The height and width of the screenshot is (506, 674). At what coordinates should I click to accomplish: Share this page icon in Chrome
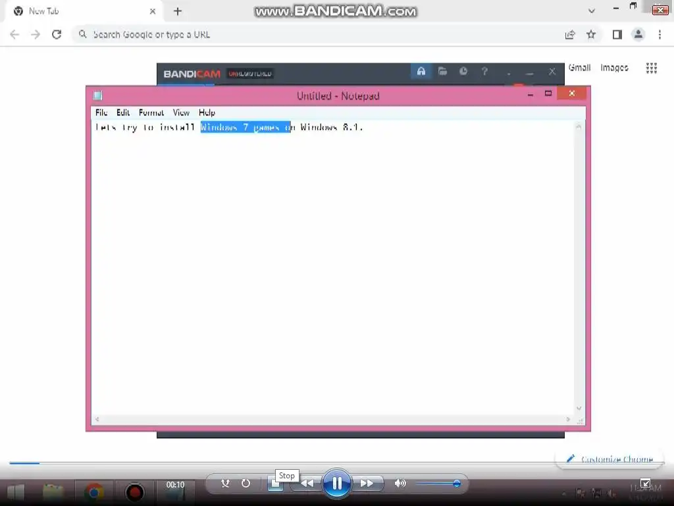point(570,34)
